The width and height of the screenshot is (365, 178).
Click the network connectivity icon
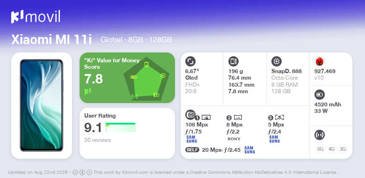320,135
